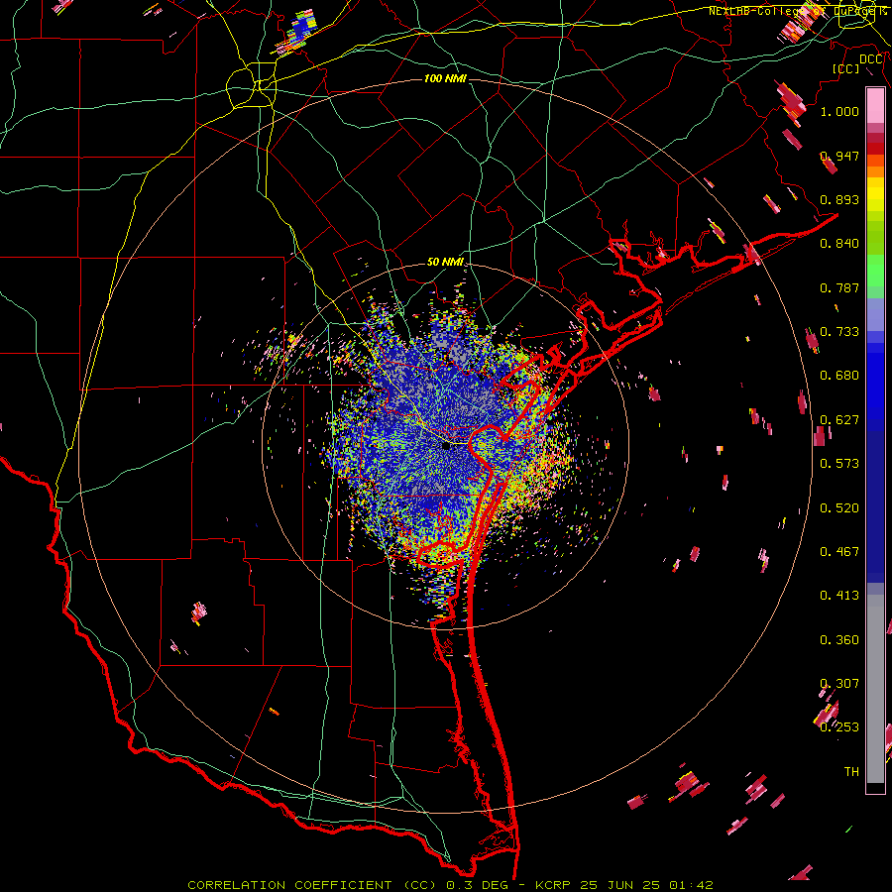
Task: Click the dark navy segment of the color bar
Action: [875, 506]
